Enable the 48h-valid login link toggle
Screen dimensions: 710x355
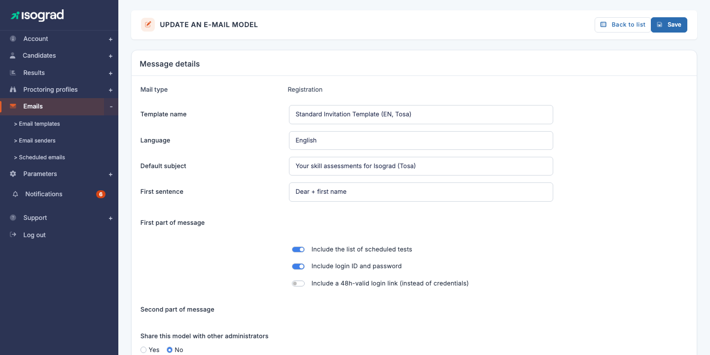point(298,284)
